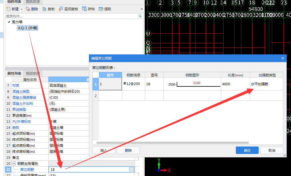Screen dimensions: 291x176
Task: Click the 类别 property name
Action: click(x=16, y=128)
